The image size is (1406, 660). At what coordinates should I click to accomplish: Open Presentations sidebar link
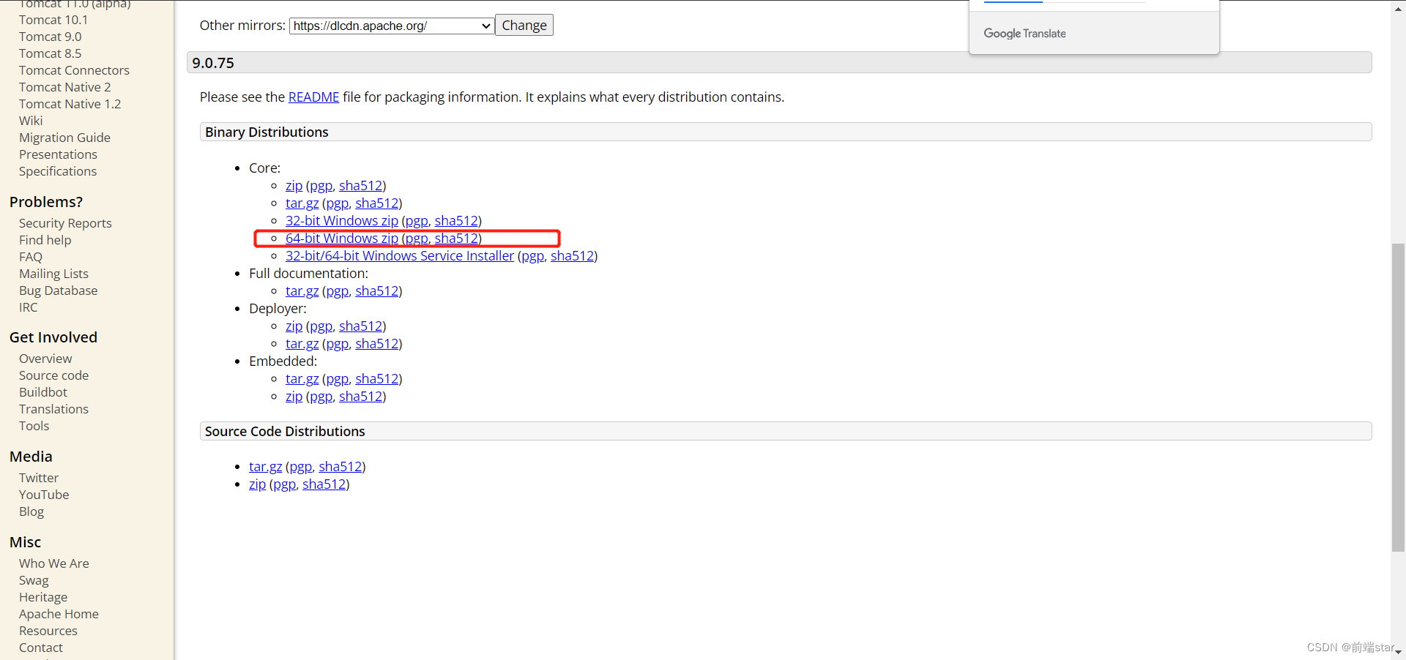tap(58, 154)
